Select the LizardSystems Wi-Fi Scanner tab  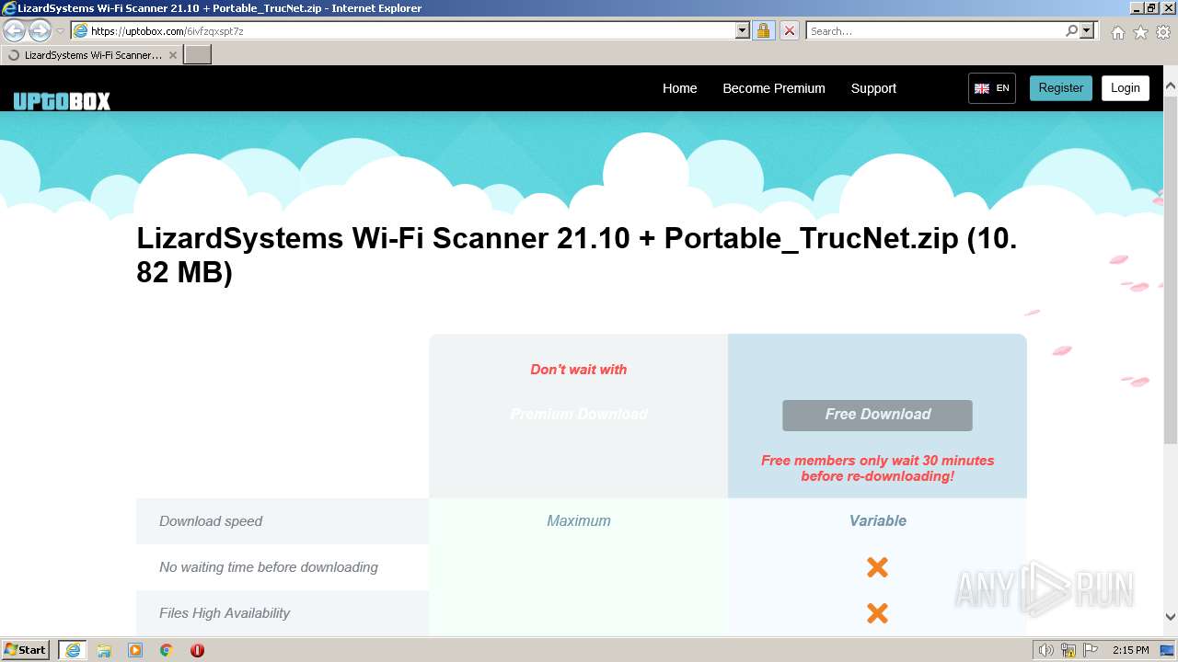point(91,55)
